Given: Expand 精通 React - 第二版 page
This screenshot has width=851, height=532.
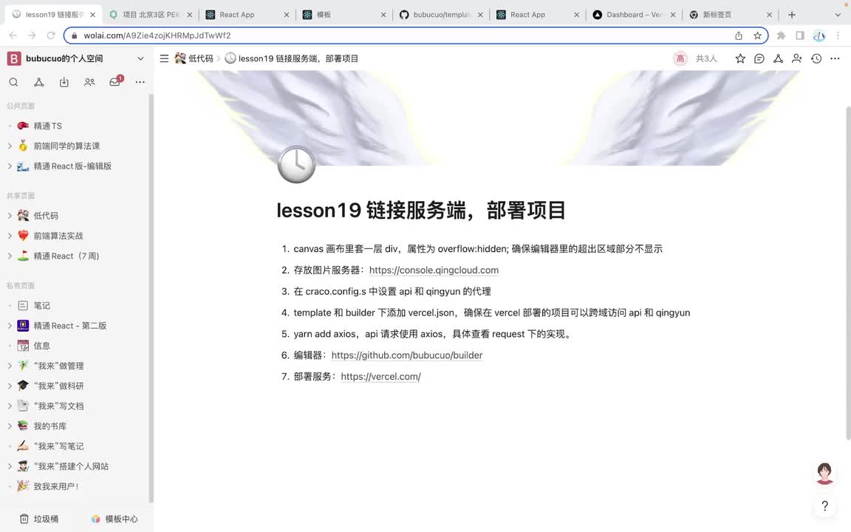Looking at the screenshot, I should [9, 325].
